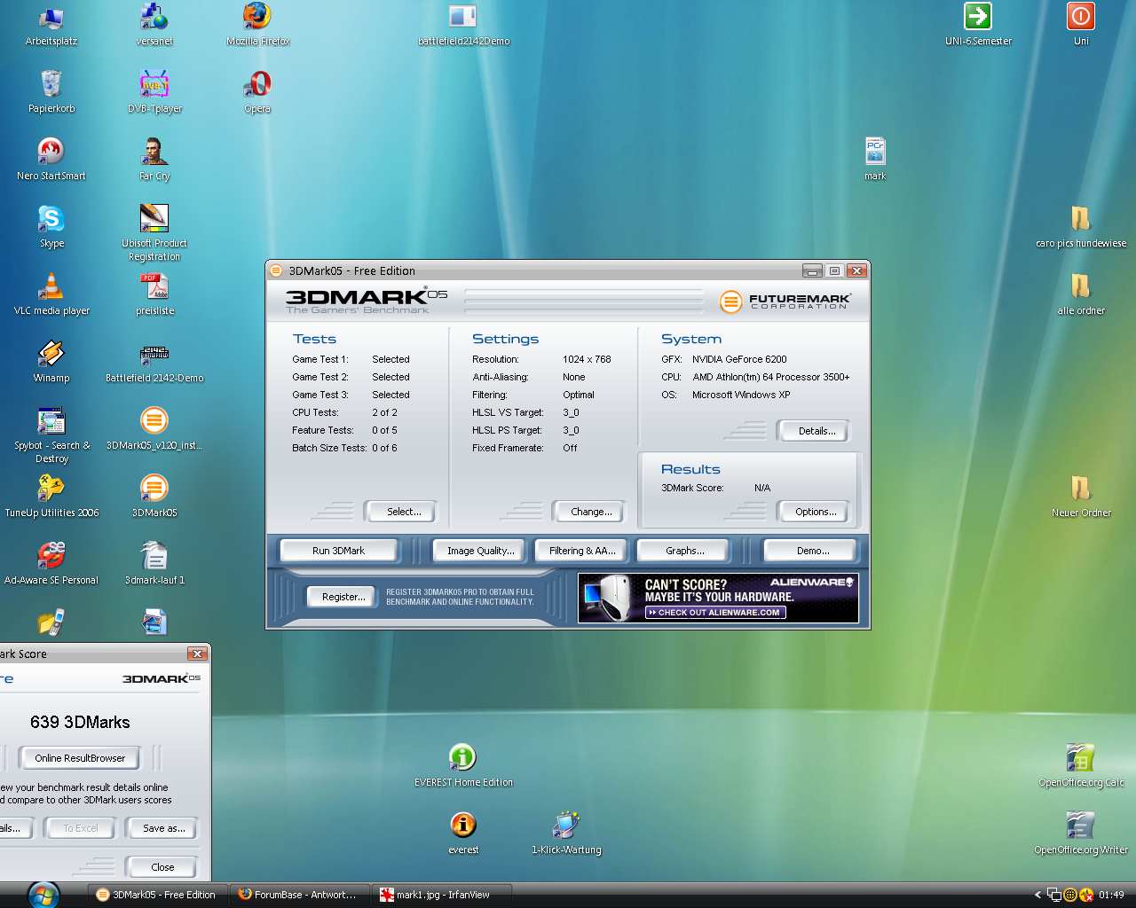Click Online ResultBrowser in score window

[x=80, y=758]
